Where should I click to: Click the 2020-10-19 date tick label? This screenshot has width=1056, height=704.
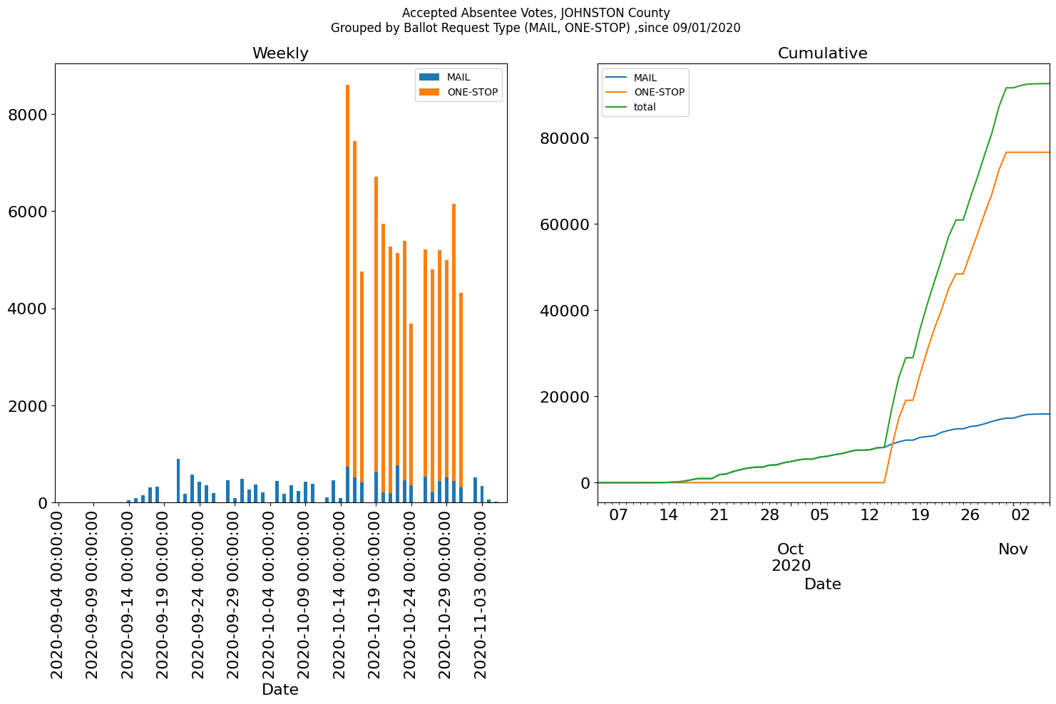[375, 594]
